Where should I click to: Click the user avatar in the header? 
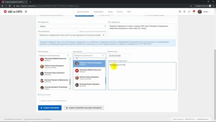199,12
